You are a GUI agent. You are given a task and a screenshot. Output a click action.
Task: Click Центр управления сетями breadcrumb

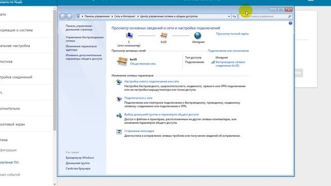coord(169,16)
